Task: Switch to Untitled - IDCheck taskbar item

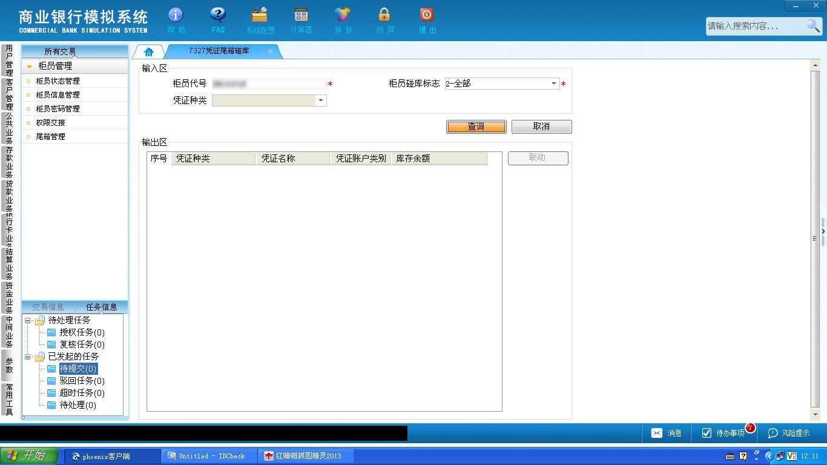Action: click(209, 456)
